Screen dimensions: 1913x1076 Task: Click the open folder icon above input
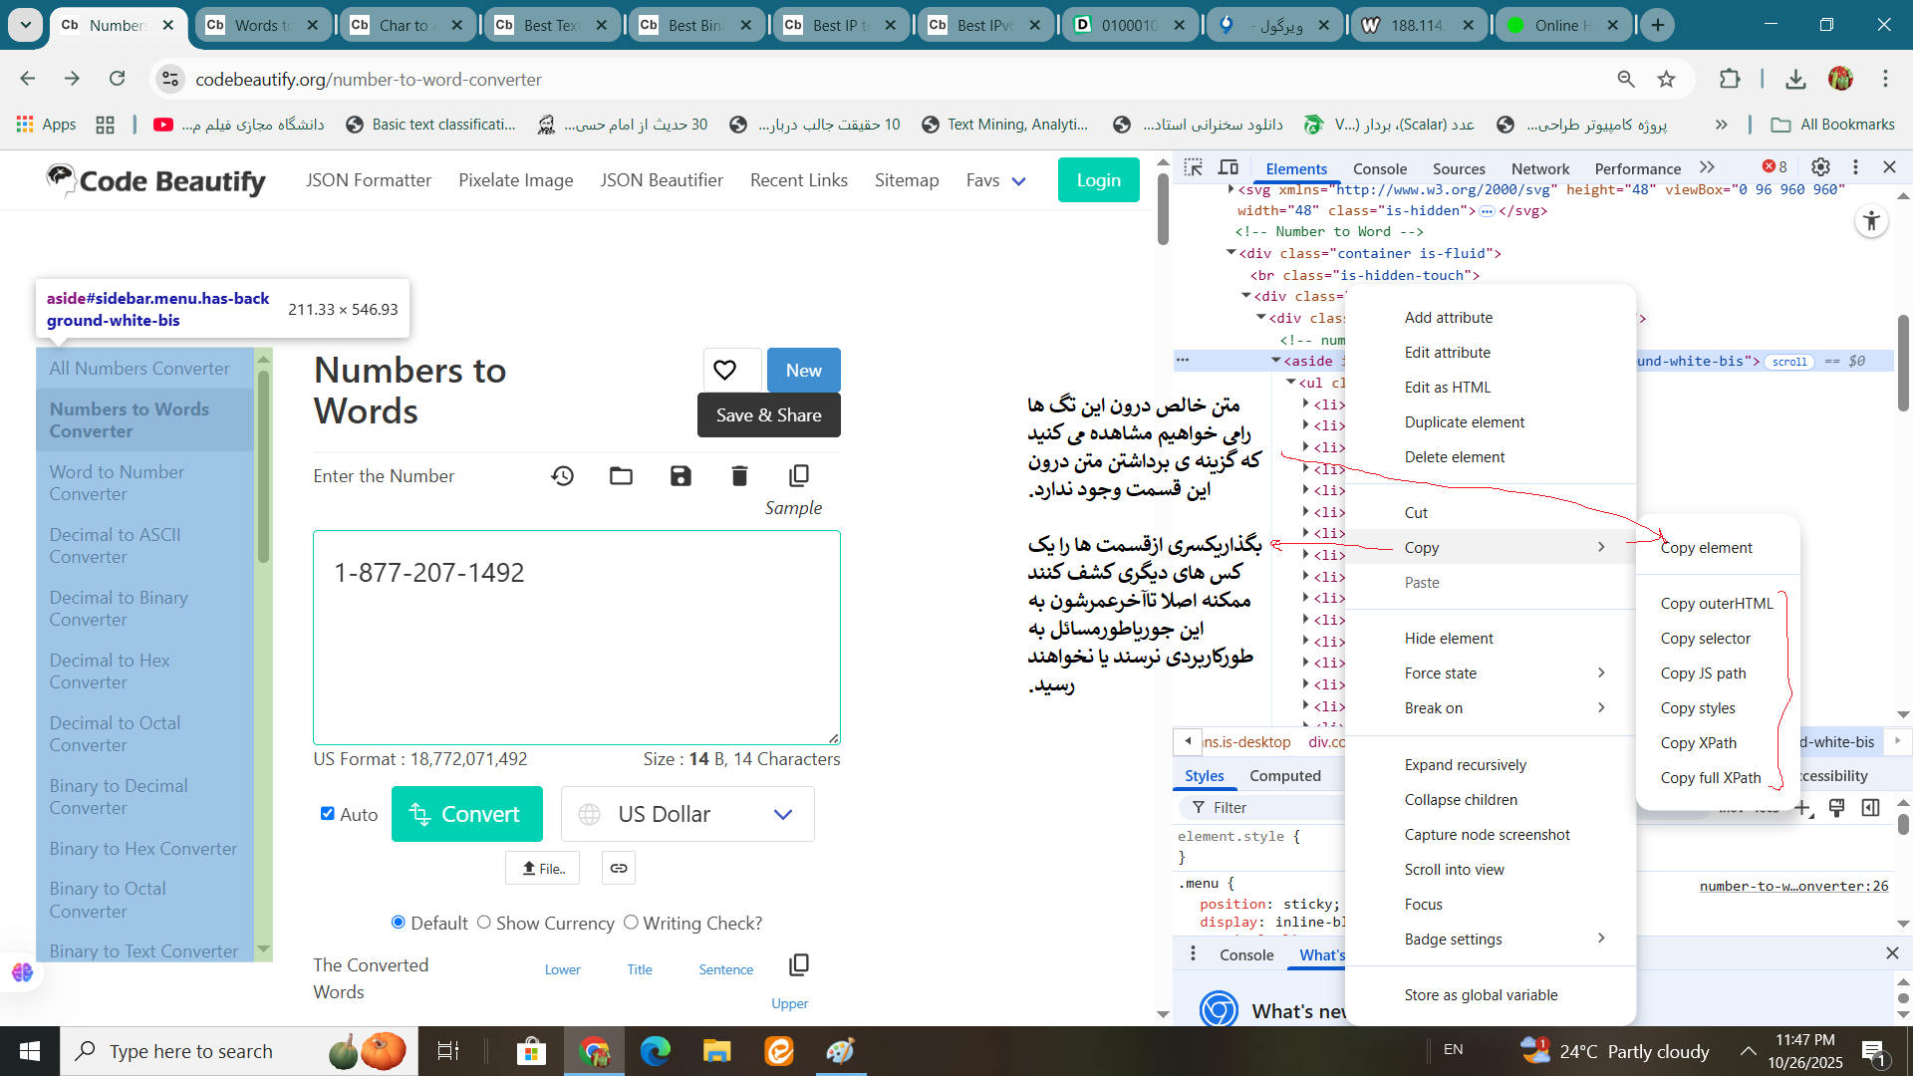[x=621, y=476]
